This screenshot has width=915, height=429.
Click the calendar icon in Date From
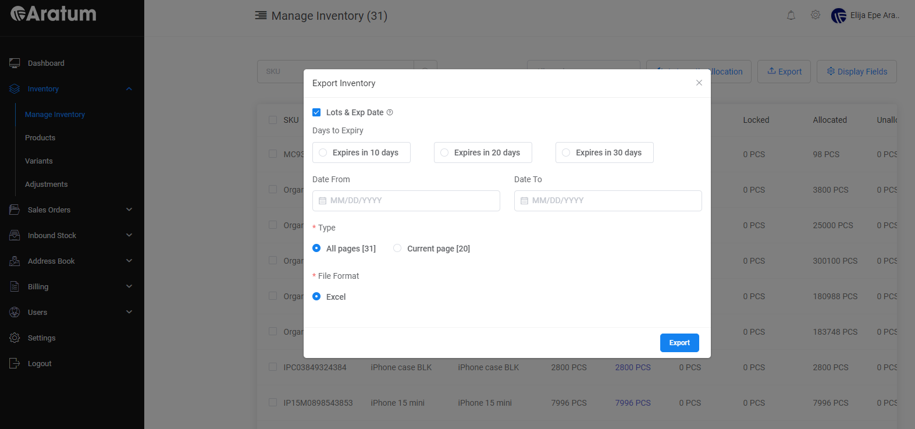tap(322, 201)
